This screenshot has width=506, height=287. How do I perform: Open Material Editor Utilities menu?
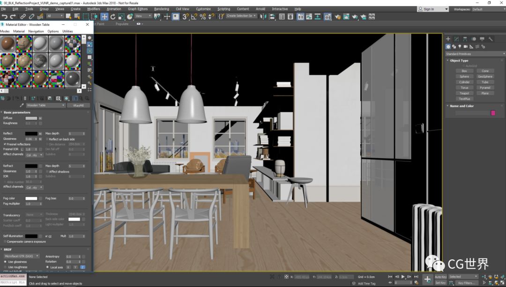(x=67, y=31)
